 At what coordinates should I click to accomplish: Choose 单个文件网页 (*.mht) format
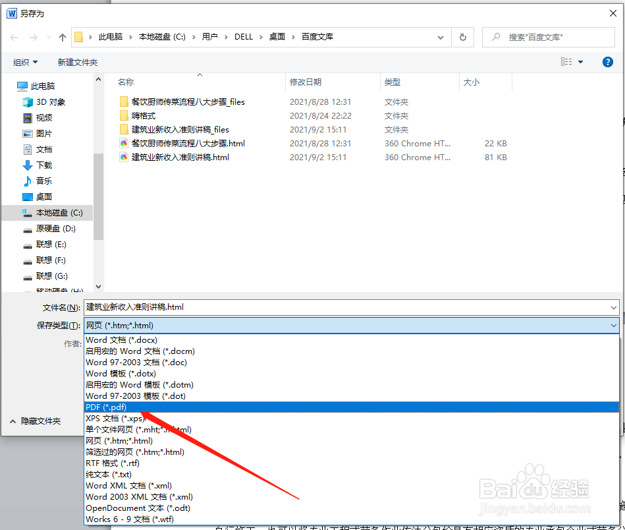[352, 429]
